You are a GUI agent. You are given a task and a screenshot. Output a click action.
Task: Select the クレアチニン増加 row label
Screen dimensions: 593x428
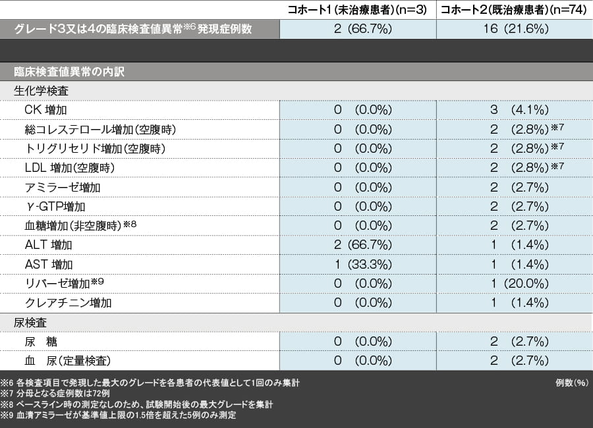pyautogui.click(x=68, y=303)
